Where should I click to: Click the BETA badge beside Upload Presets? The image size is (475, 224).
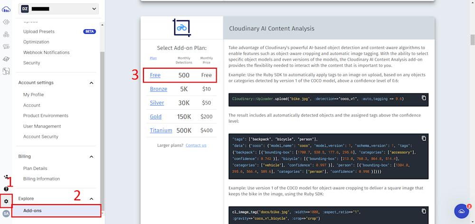(x=90, y=31)
